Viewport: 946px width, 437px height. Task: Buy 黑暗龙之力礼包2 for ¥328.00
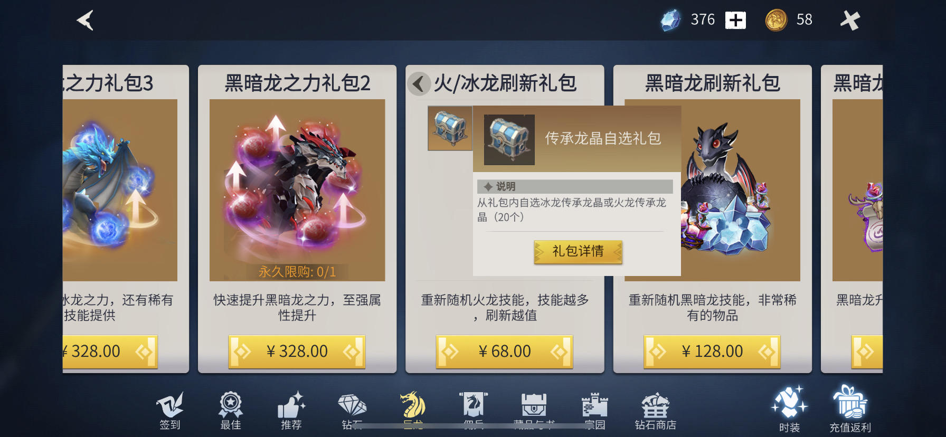pos(297,351)
